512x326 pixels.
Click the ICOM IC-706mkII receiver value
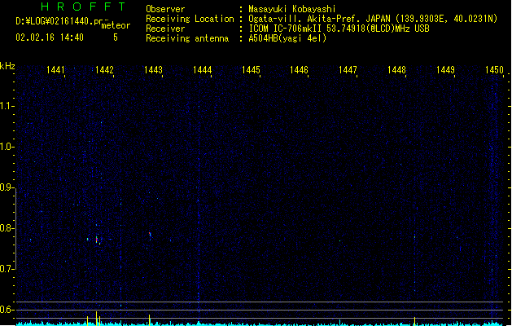(x=339, y=29)
